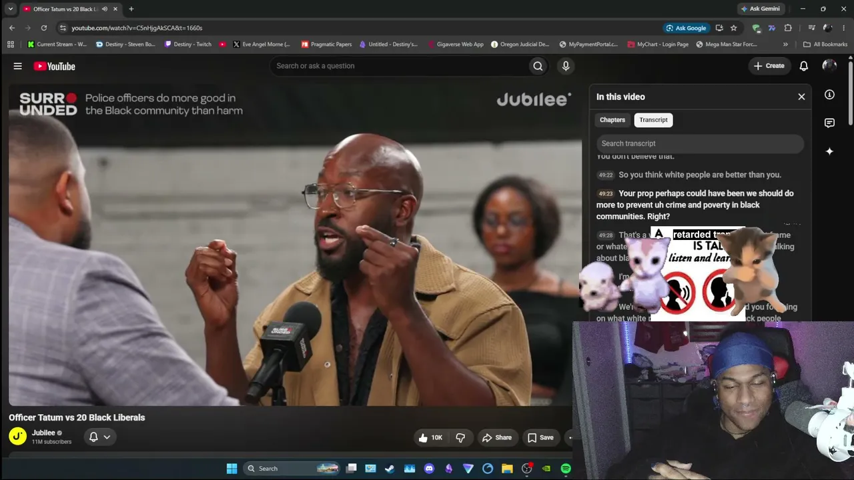Select the Transcript tab

(x=653, y=120)
